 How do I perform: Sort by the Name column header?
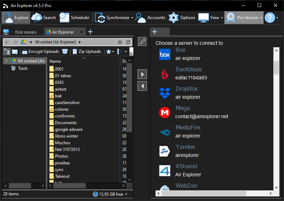55,61
